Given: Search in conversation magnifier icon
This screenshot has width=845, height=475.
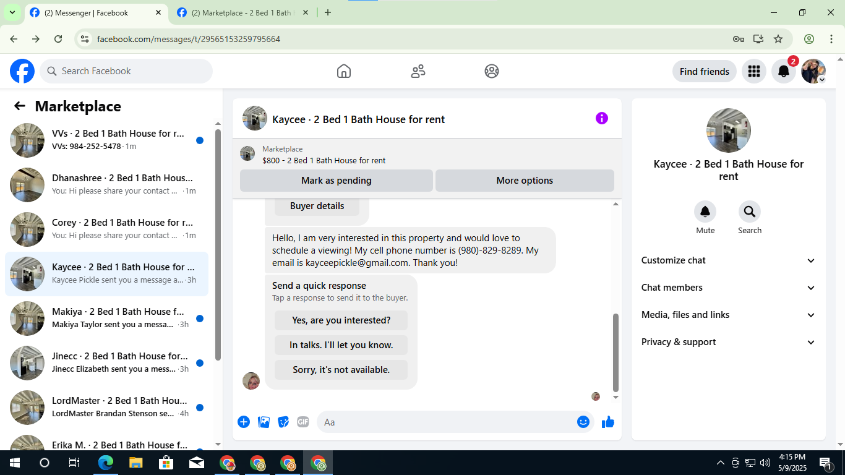Looking at the screenshot, I should [750, 212].
